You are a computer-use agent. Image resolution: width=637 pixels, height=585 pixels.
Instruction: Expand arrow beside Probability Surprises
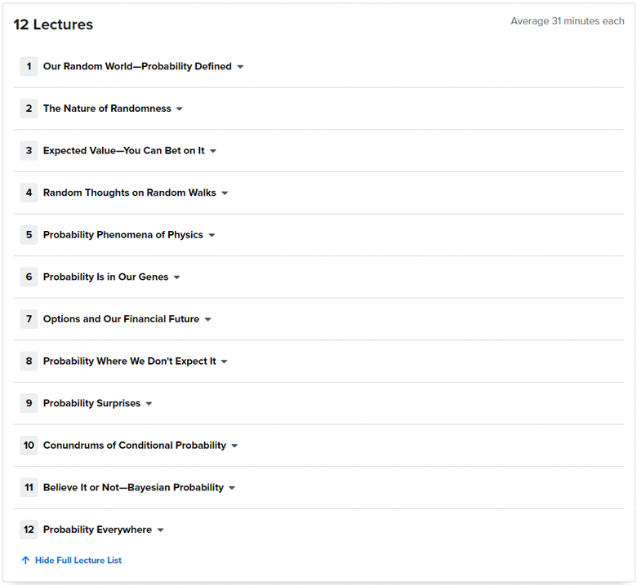point(149,404)
